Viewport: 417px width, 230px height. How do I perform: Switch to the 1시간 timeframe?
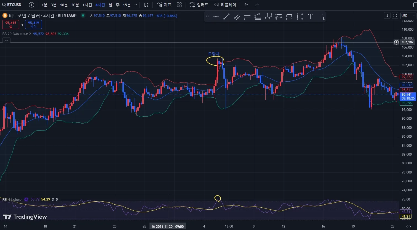pos(87,5)
